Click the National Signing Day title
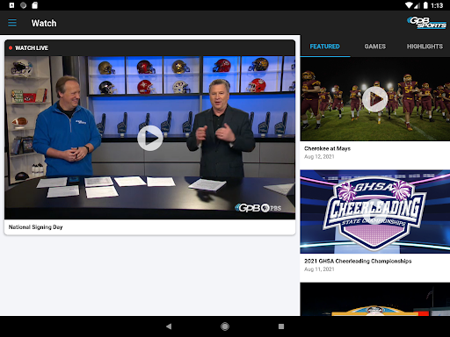The width and height of the screenshot is (450, 337). pos(35,227)
